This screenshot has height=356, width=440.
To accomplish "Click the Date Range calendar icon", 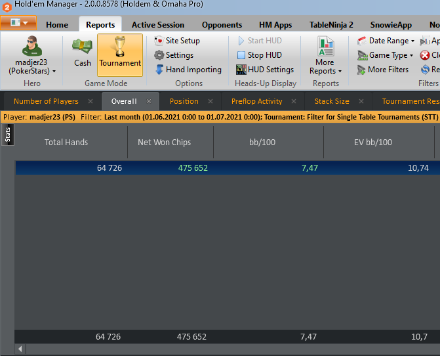I will coord(362,41).
